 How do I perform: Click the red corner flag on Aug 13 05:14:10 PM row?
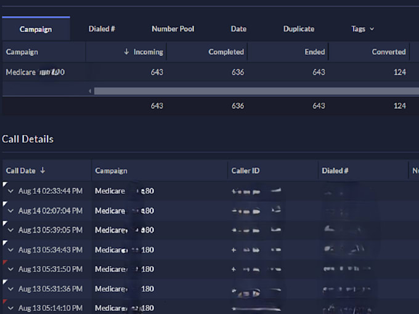tap(4, 301)
